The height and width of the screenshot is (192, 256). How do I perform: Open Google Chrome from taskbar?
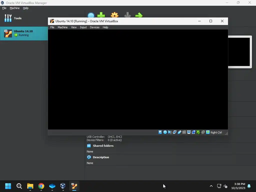[41, 186]
